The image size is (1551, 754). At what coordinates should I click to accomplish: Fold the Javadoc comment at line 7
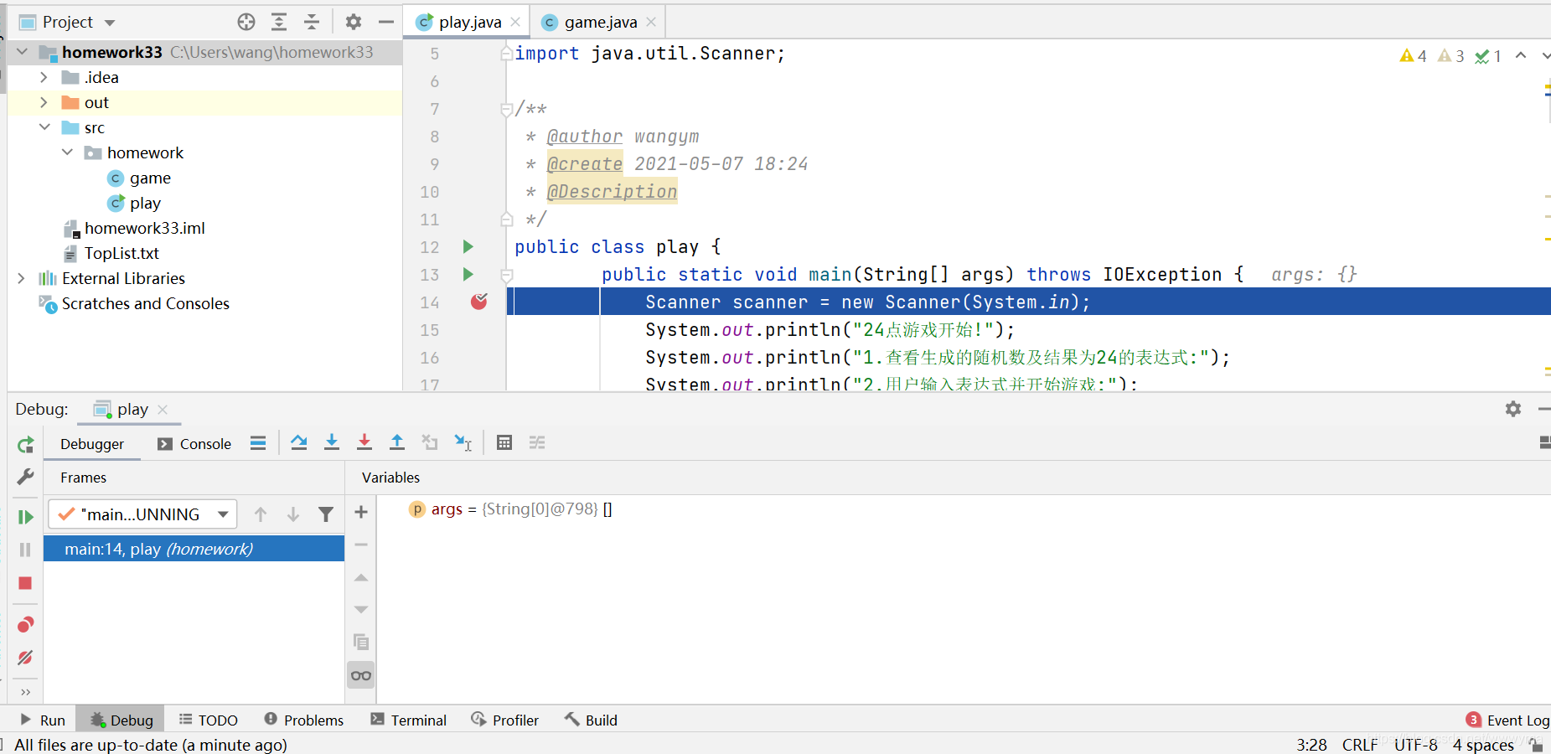point(506,109)
